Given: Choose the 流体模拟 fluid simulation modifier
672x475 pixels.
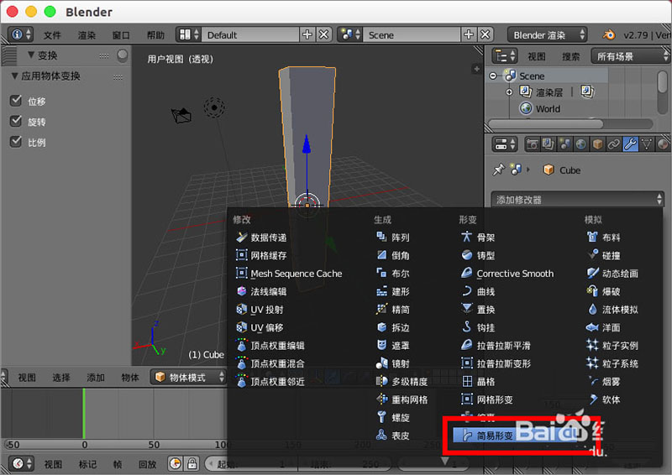Looking at the screenshot, I should [x=612, y=309].
